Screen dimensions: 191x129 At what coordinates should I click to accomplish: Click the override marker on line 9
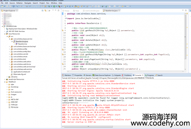click(63, 30)
